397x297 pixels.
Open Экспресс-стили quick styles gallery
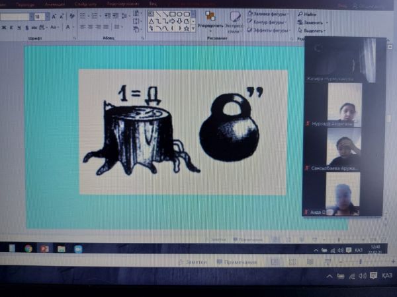tap(234, 20)
